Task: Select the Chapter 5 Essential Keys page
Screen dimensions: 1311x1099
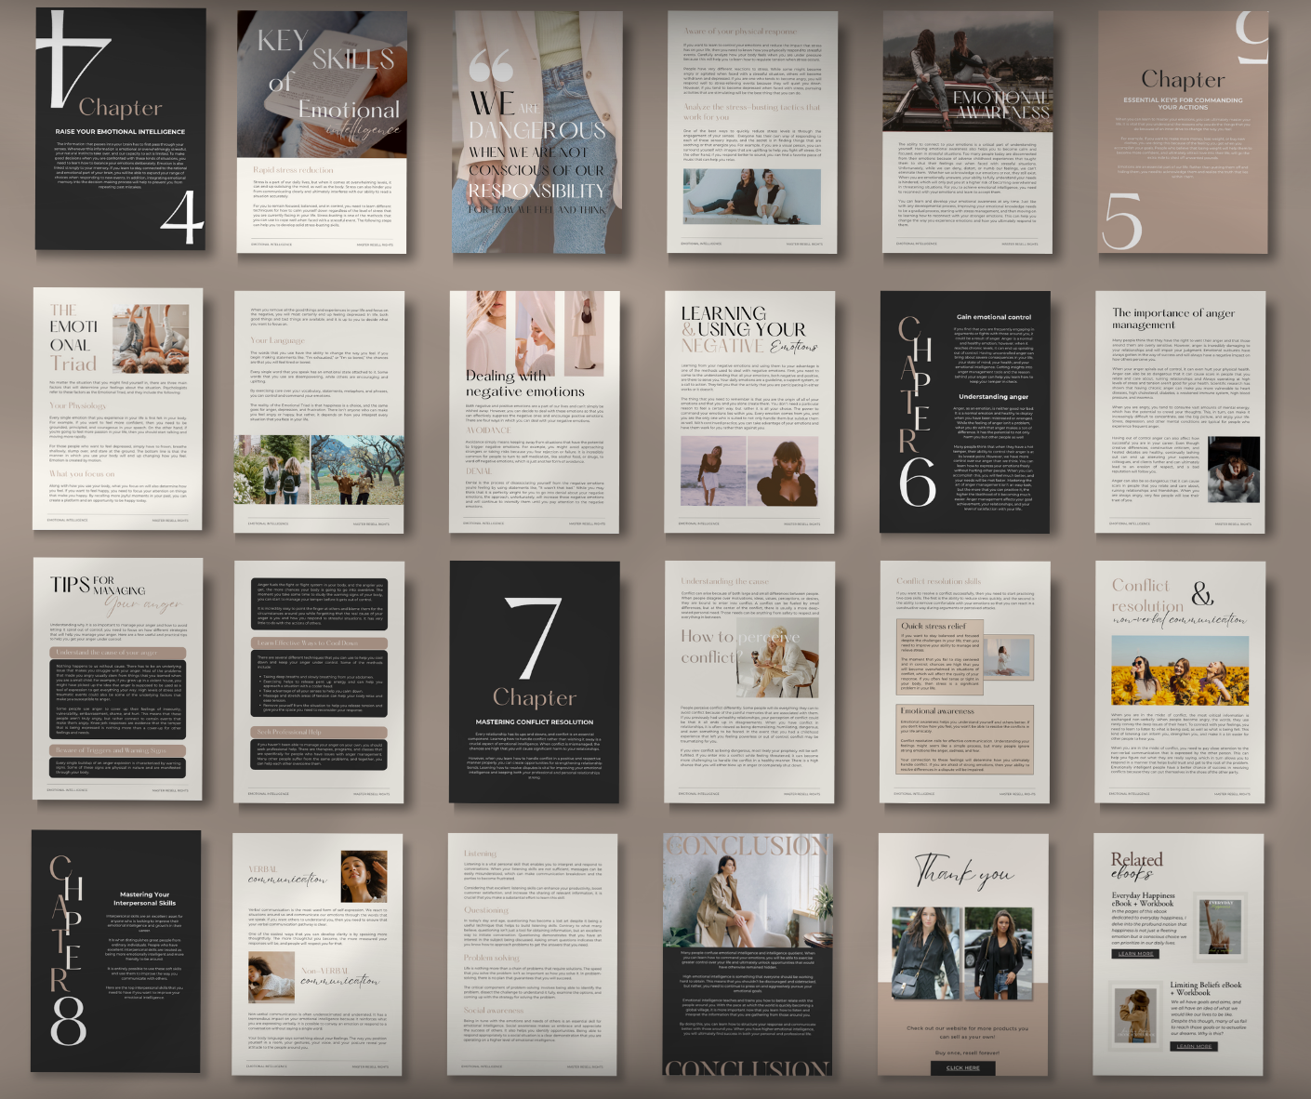Action: pos(1182,132)
